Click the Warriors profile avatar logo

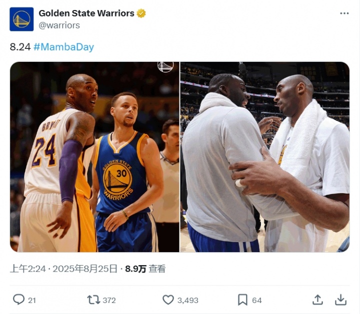21,19
